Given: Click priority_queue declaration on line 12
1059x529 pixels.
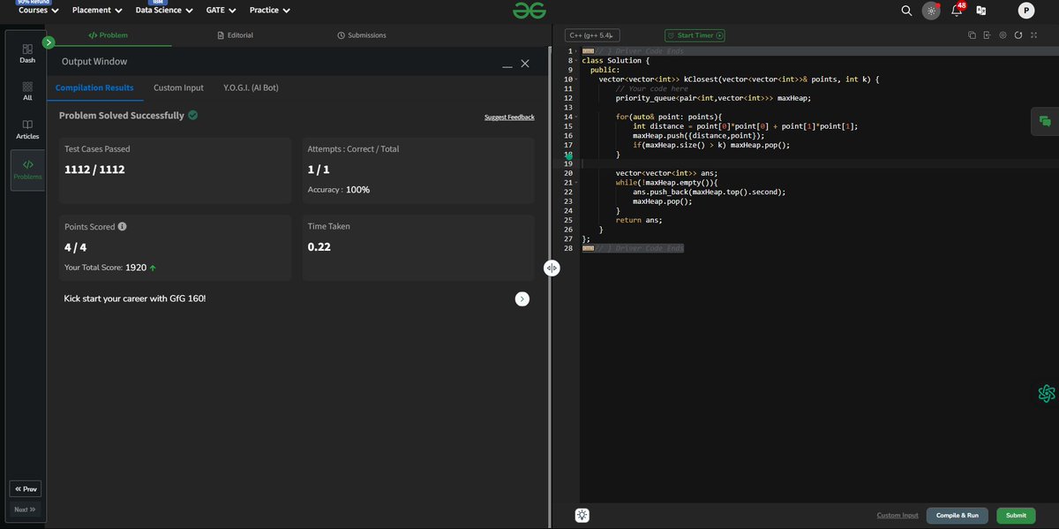Looking at the screenshot, I should click(x=713, y=98).
